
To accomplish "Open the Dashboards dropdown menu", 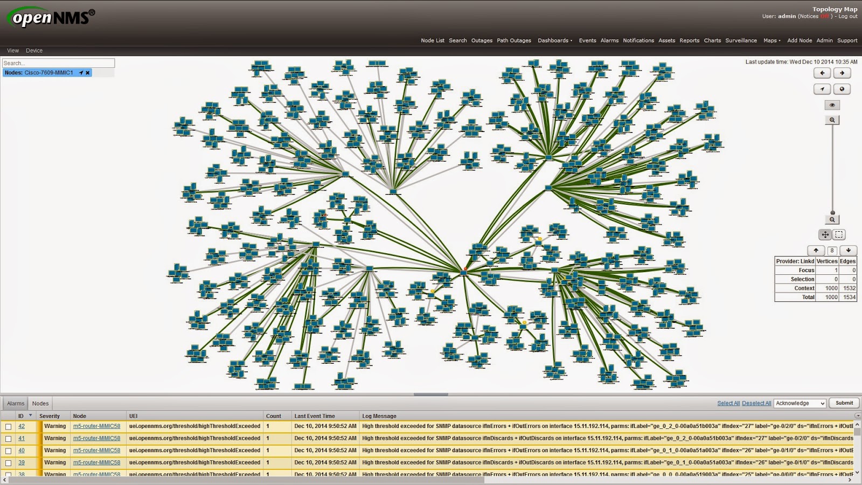I will 554,40.
